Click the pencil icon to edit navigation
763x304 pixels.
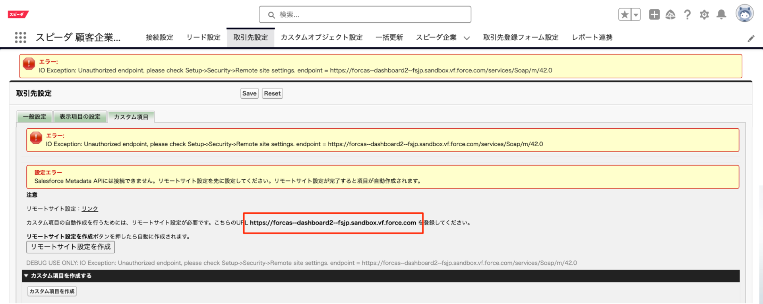[751, 39]
